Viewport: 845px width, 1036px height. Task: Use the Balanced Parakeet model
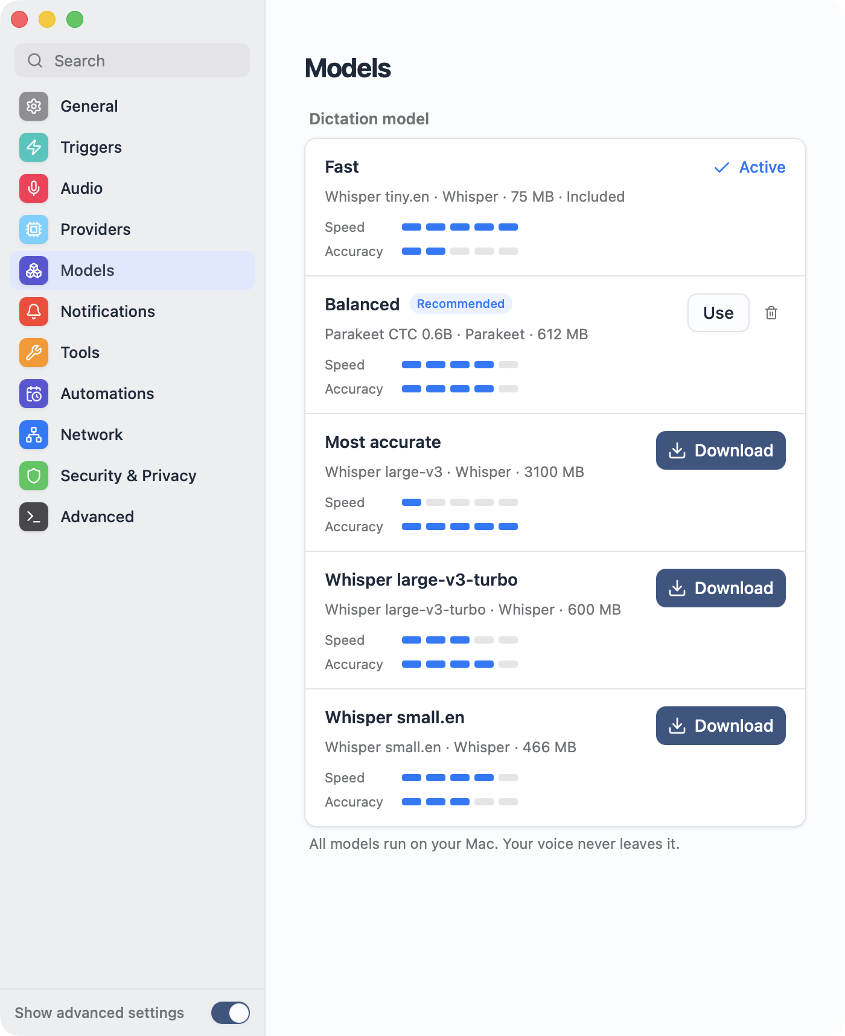tap(718, 313)
